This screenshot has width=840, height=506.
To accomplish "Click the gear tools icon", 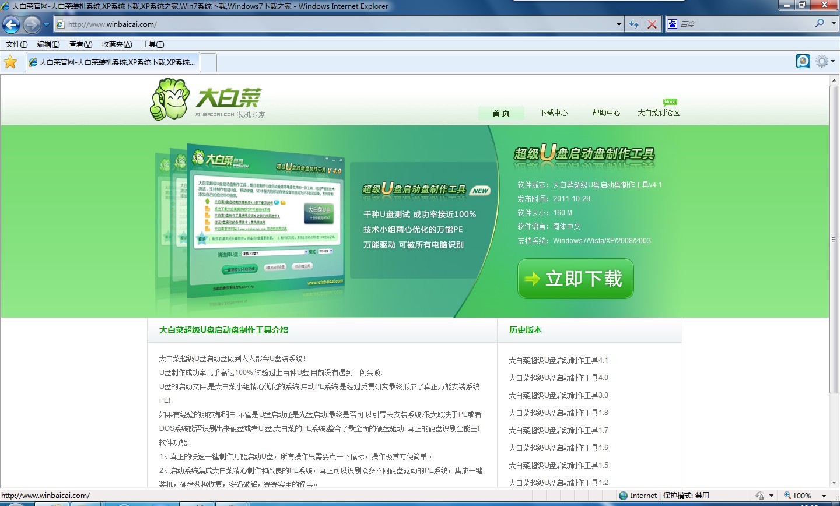I will pos(822,61).
